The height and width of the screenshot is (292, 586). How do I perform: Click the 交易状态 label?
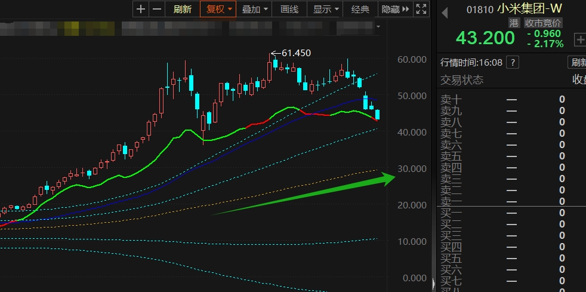462,79
